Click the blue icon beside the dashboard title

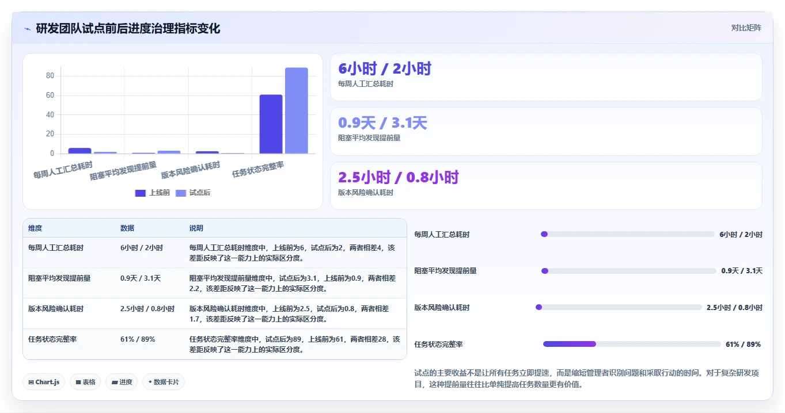pos(27,29)
